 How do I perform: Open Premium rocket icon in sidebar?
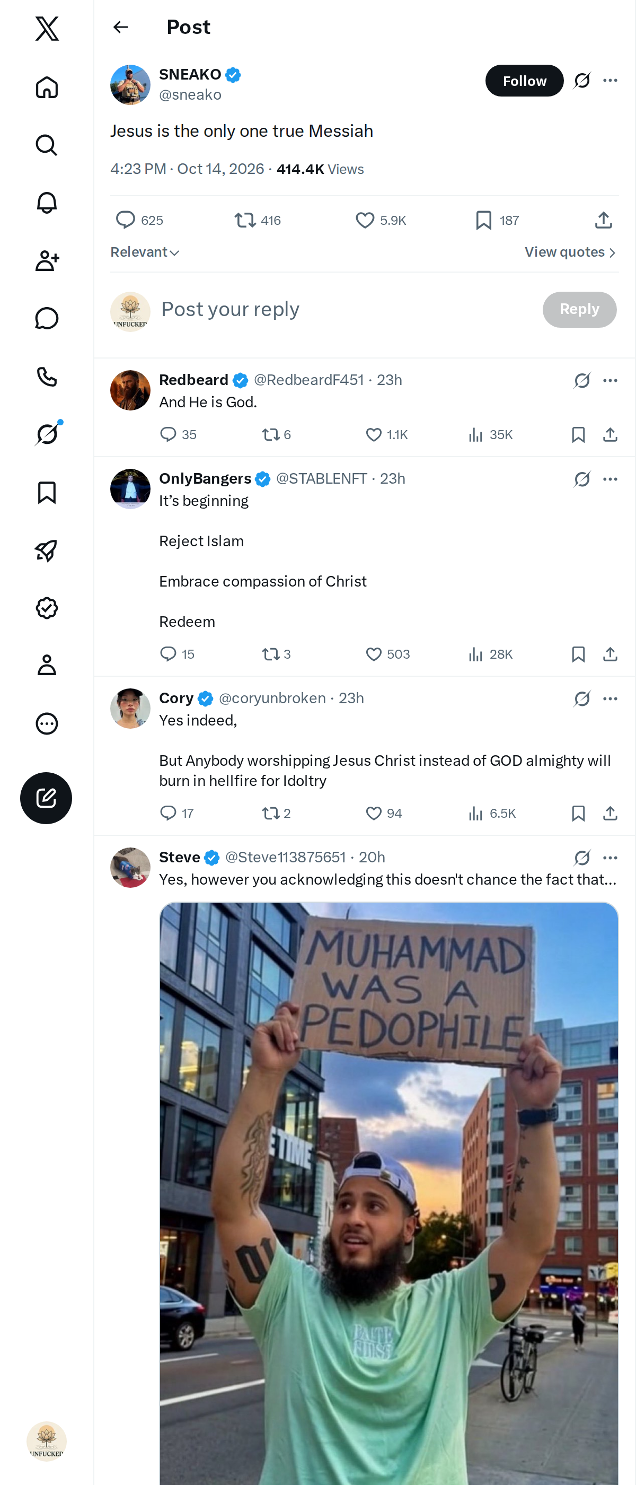coord(47,551)
